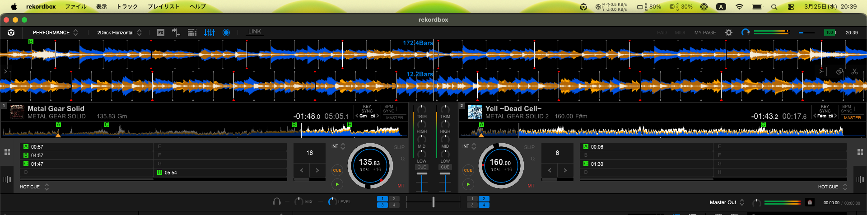The width and height of the screenshot is (867, 215).
Task: Open the PERFORMANCE mode dropdown
Action: 55,33
